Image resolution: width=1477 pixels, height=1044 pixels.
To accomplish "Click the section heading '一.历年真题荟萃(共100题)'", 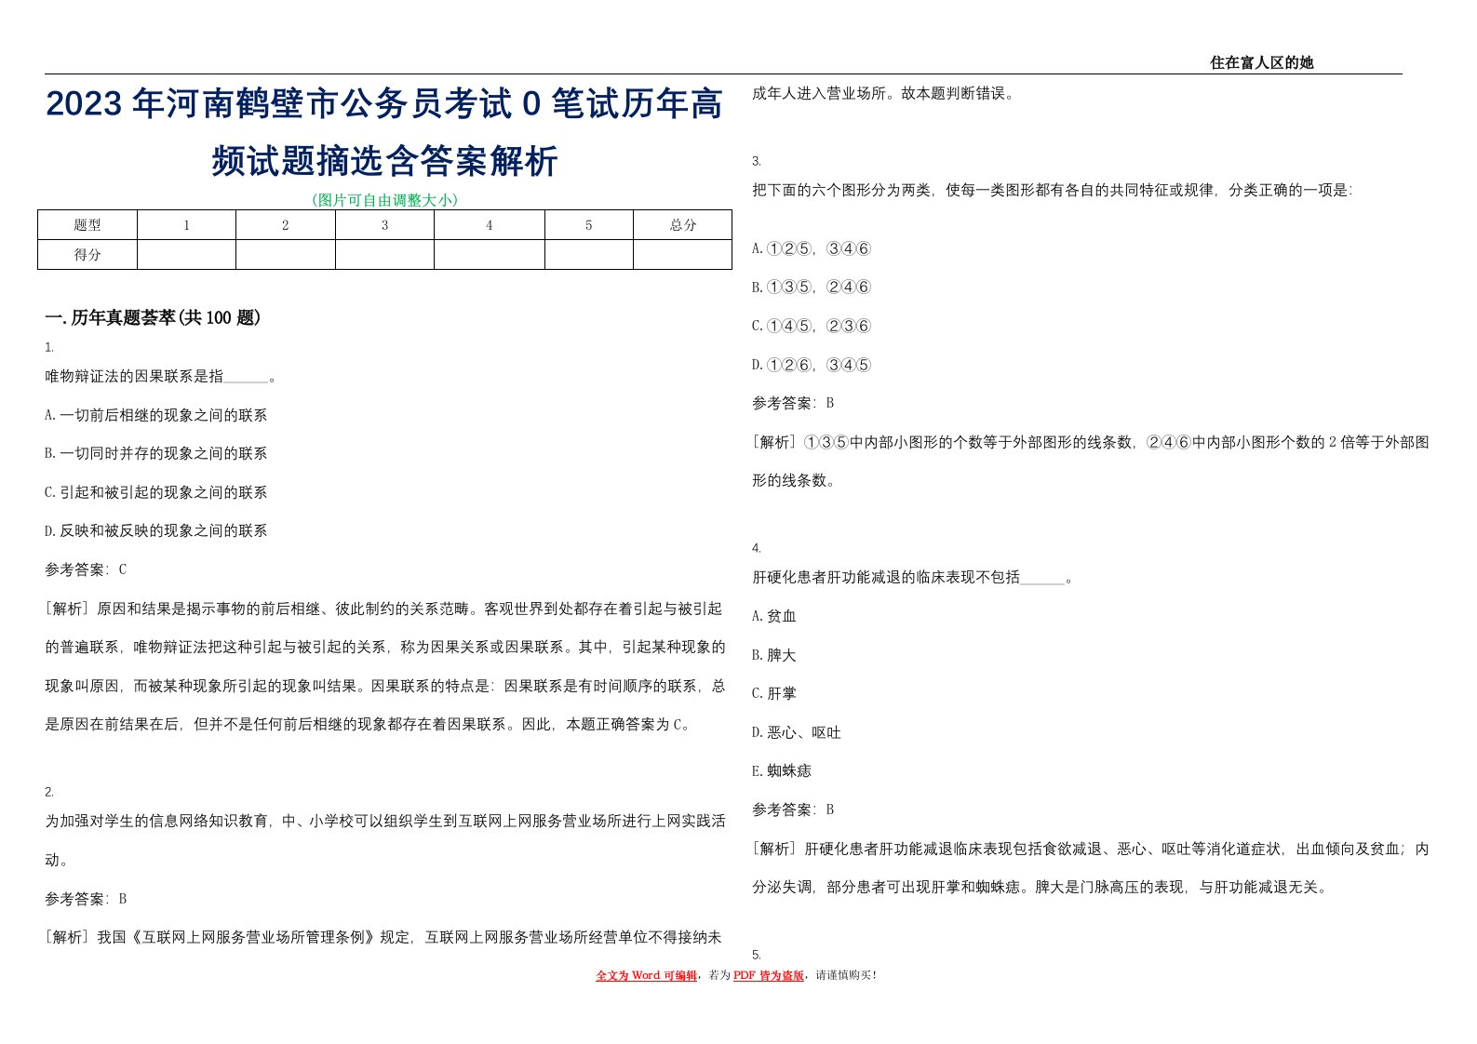I will [x=153, y=317].
